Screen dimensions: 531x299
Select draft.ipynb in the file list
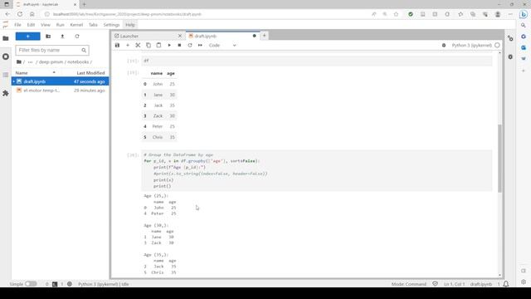click(61, 81)
